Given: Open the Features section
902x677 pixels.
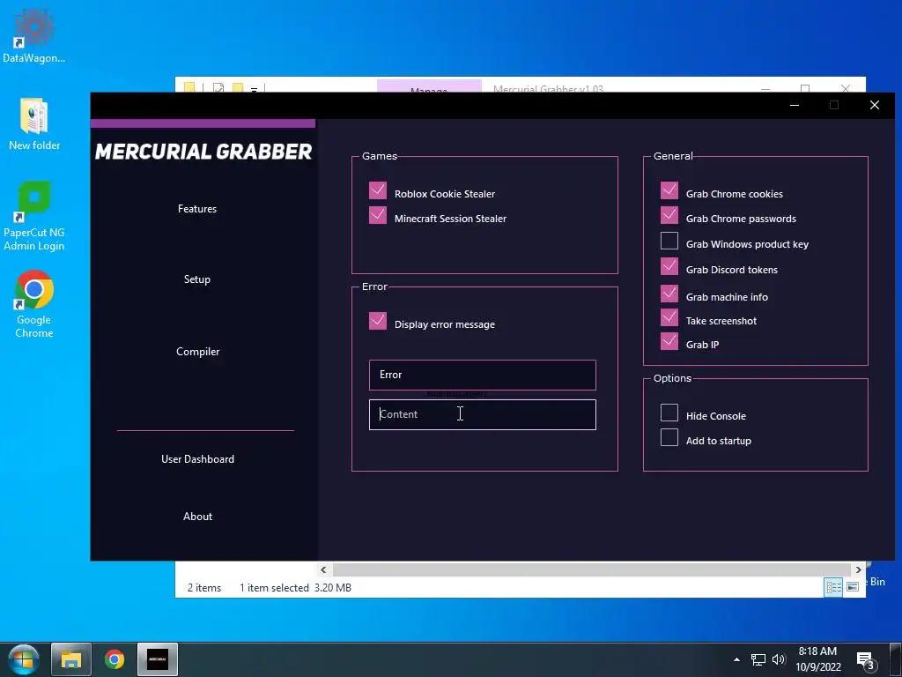Looking at the screenshot, I should click(197, 209).
